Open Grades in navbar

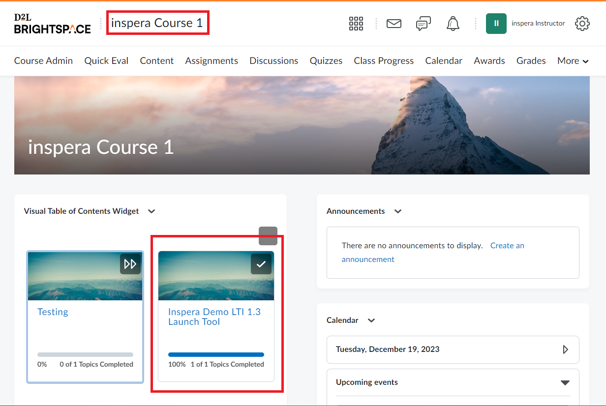coord(531,61)
